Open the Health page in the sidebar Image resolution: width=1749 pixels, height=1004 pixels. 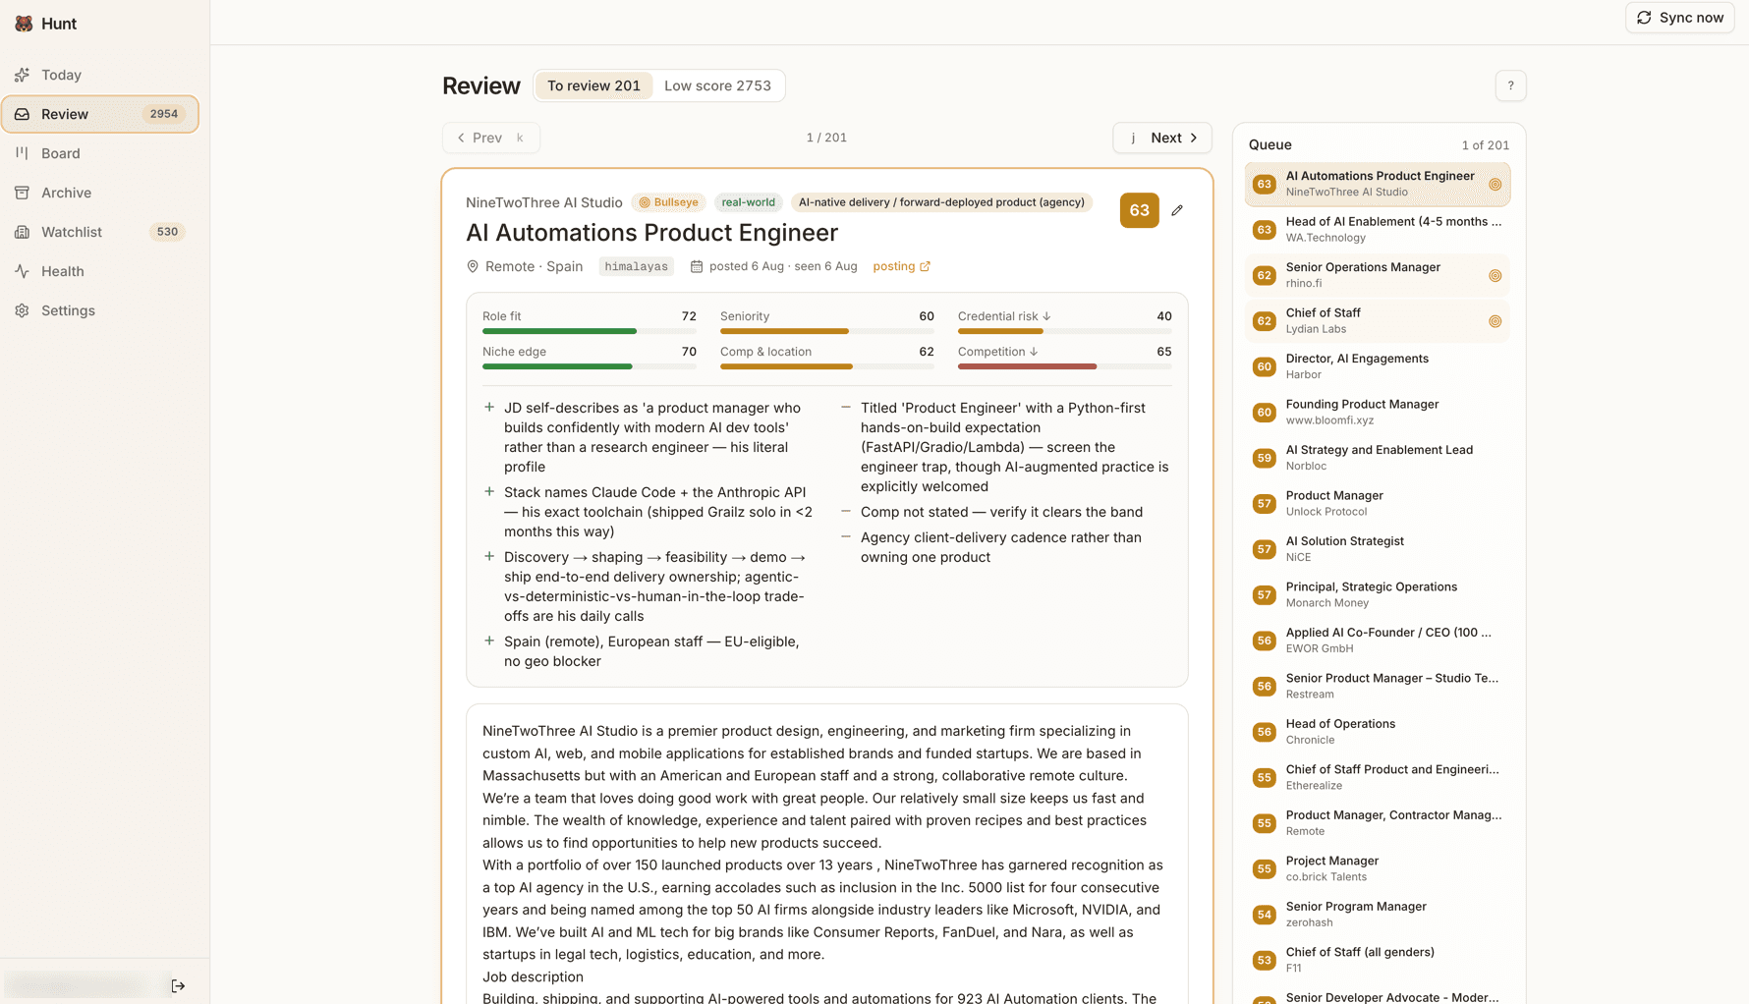point(99,271)
